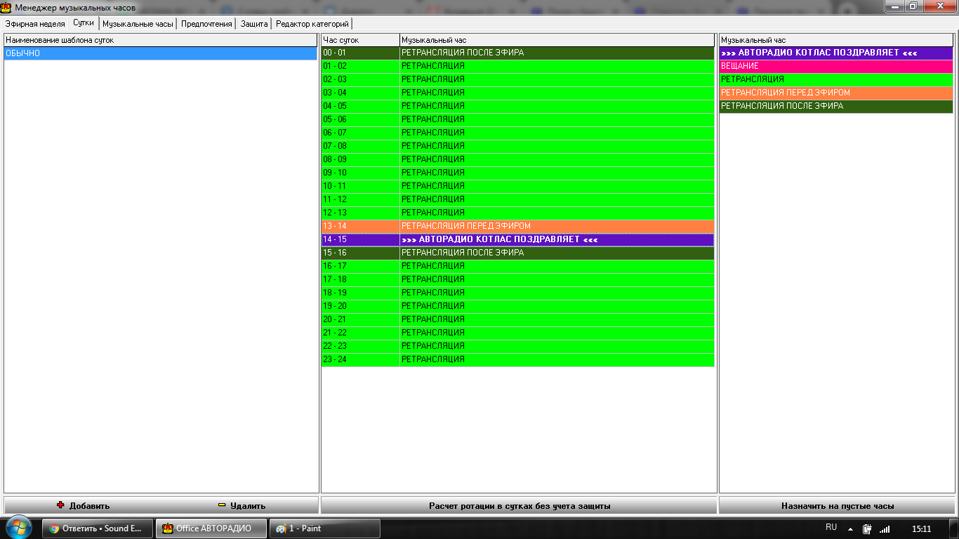Select hour row 03 - 04

[517, 93]
